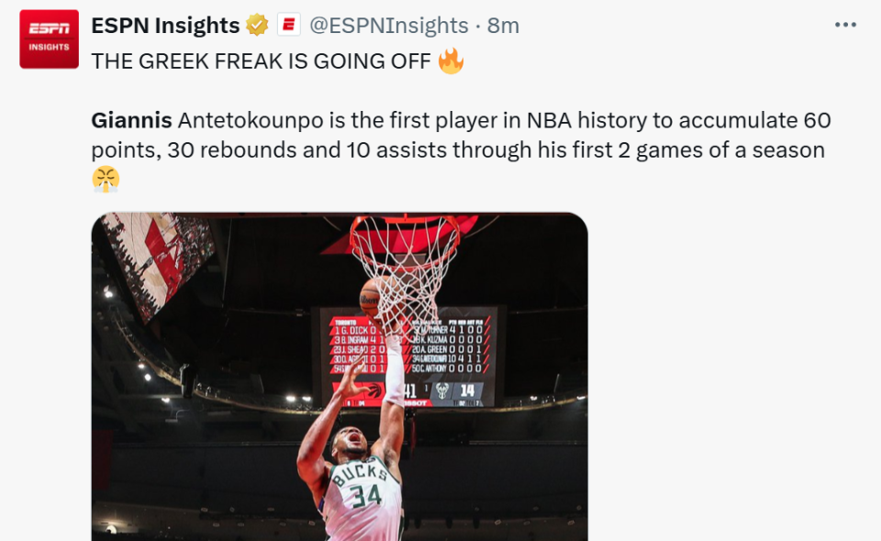The width and height of the screenshot is (881, 541).
Task: Click the GREEK FREAK IS GOING OFF headline
Action: pos(261,61)
